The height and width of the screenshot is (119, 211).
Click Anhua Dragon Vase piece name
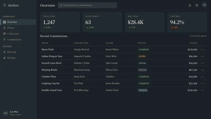(x=52, y=56)
